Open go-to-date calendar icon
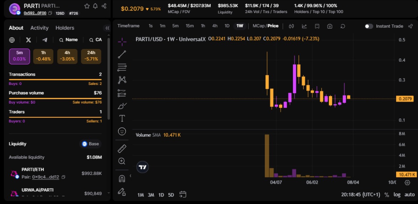The width and height of the screenshot is (418, 204). (x=183, y=194)
